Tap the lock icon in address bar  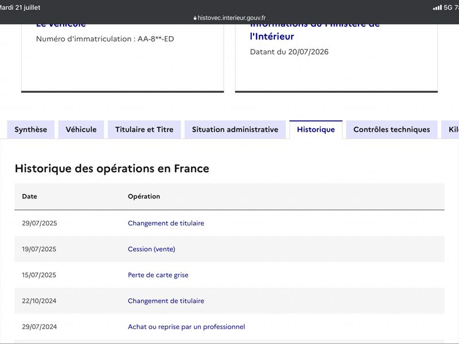(x=195, y=18)
